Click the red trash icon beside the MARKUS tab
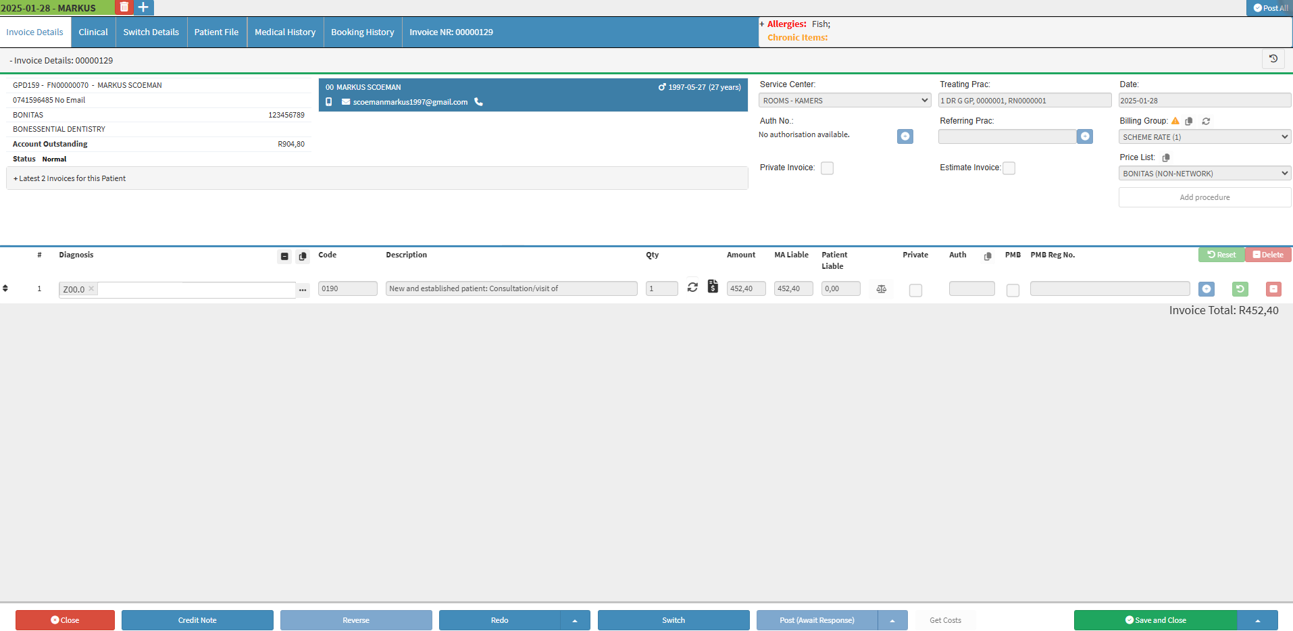Screen dimensions: 1293x631 click(x=124, y=7)
